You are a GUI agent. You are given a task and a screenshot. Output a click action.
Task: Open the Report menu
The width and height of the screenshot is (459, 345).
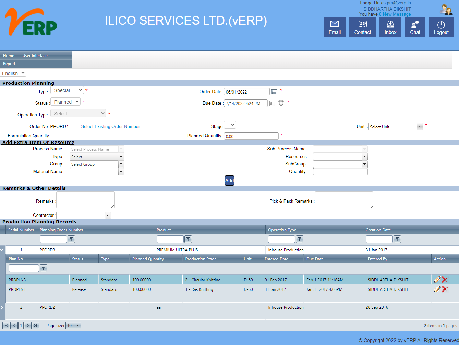[x=9, y=64]
